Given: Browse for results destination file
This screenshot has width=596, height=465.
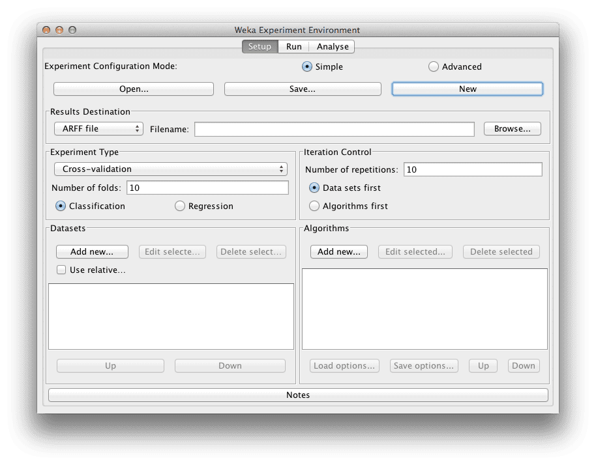Looking at the screenshot, I should [x=513, y=129].
